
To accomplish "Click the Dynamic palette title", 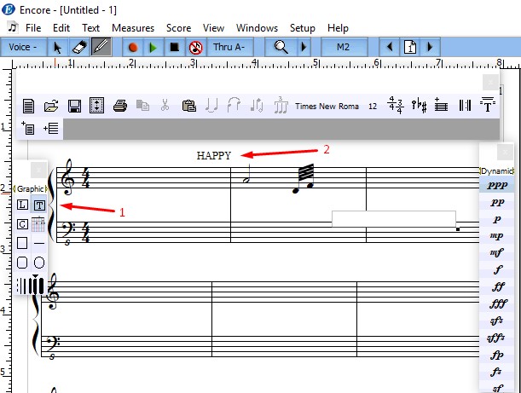I will [x=496, y=170].
